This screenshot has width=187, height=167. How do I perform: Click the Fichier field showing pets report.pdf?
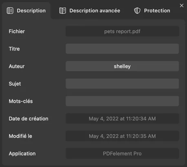[122, 32]
